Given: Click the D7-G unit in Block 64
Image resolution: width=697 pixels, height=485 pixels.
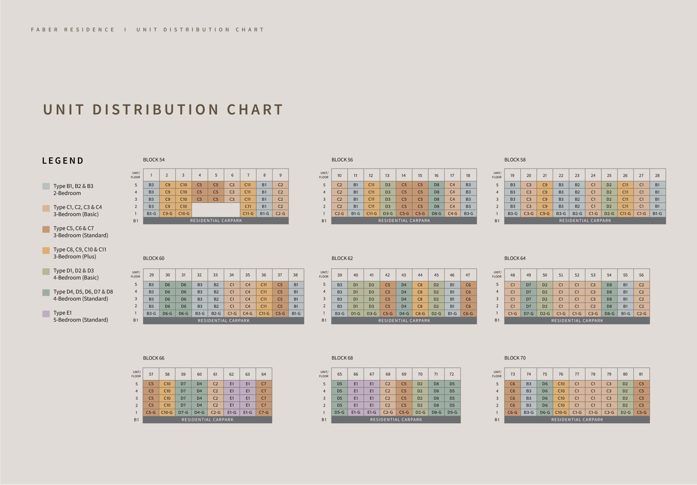Looking at the screenshot, I should pos(529,314).
